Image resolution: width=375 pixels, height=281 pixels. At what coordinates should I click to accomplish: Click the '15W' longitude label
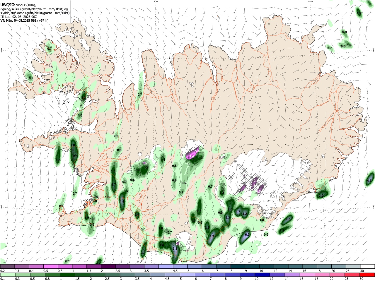[x=311, y=1]
